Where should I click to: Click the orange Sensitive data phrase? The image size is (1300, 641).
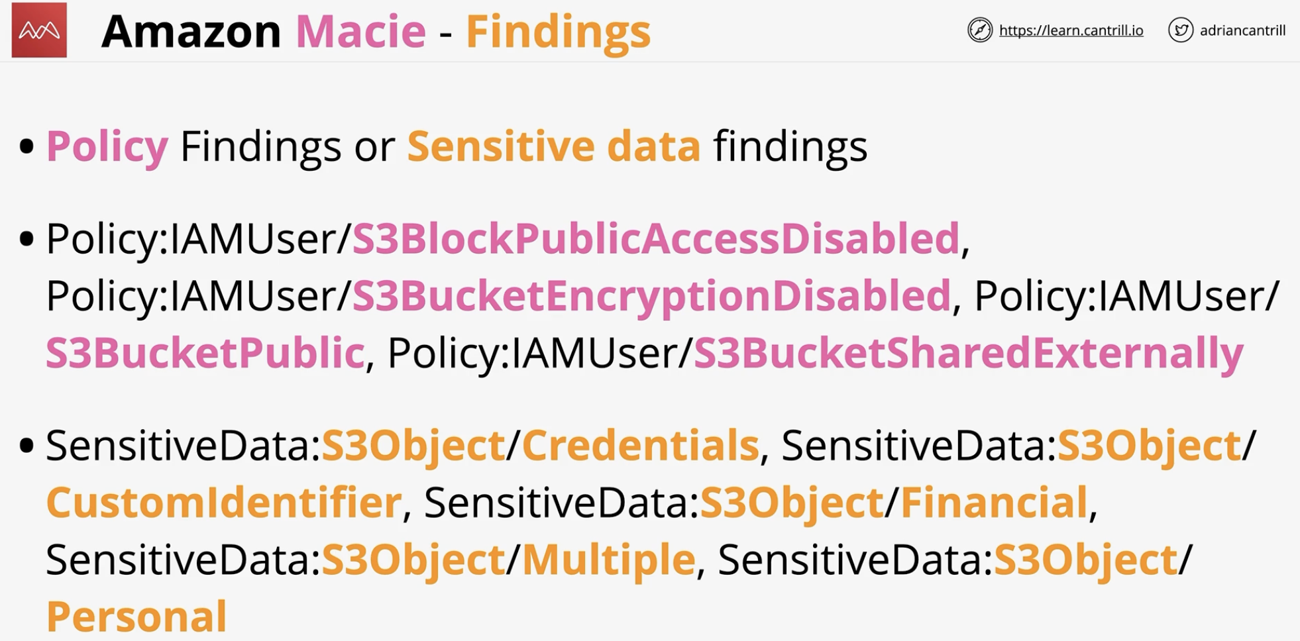pos(554,146)
